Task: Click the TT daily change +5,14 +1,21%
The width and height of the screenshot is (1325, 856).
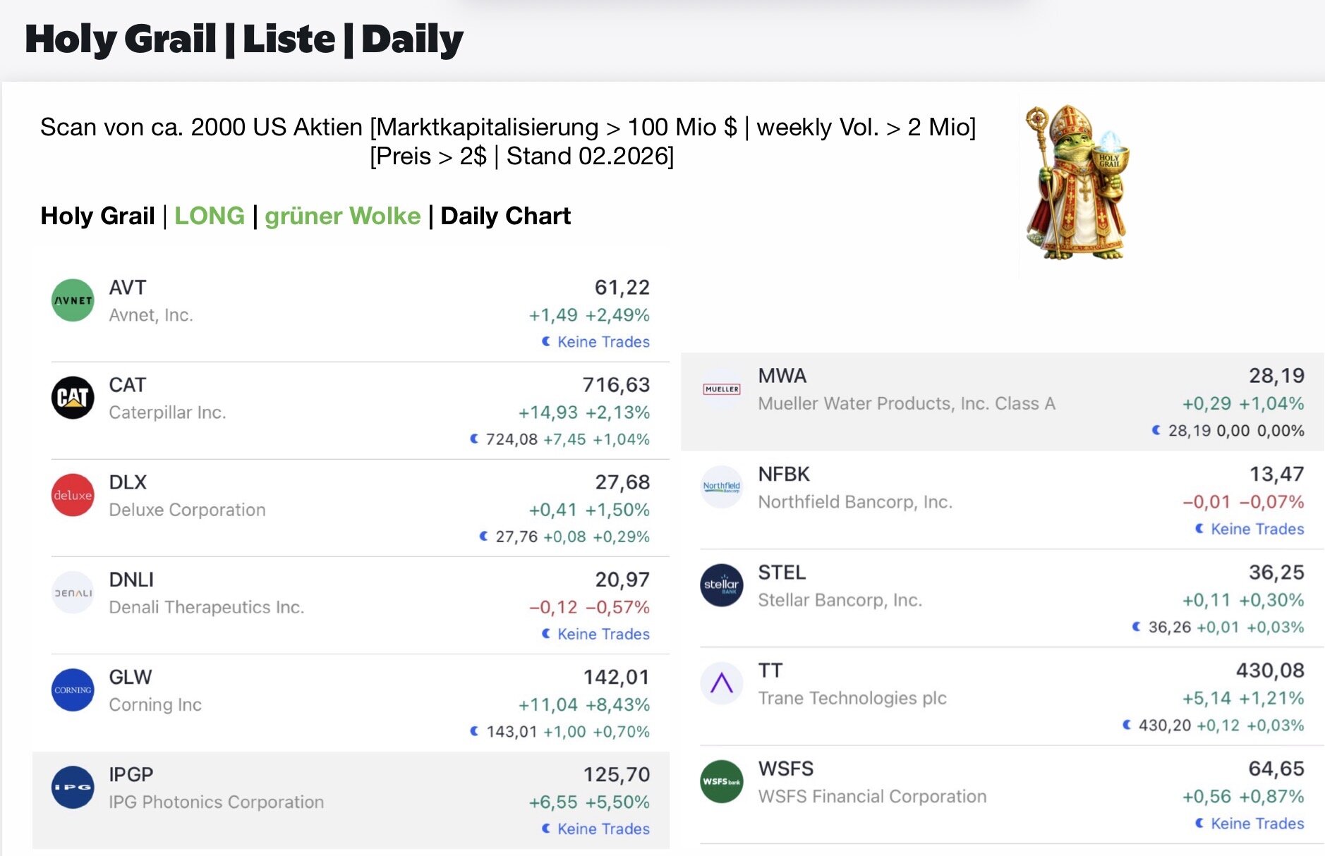Action: pos(1242,698)
